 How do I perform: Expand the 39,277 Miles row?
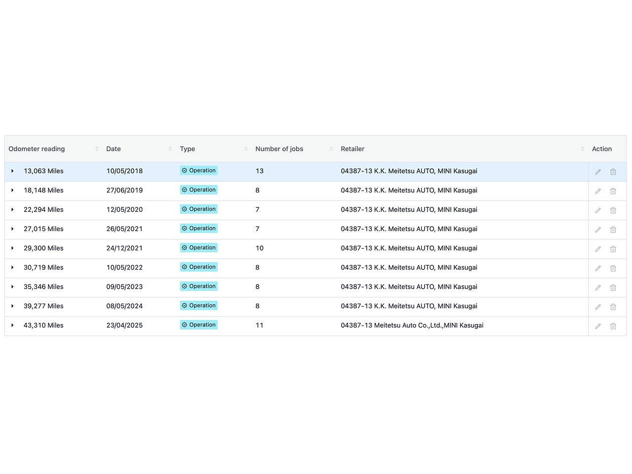(x=12, y=306)
